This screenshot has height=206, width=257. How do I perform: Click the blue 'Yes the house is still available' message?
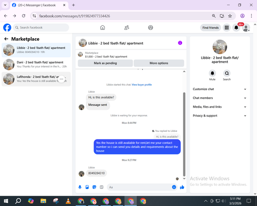[x=137, y=147]
